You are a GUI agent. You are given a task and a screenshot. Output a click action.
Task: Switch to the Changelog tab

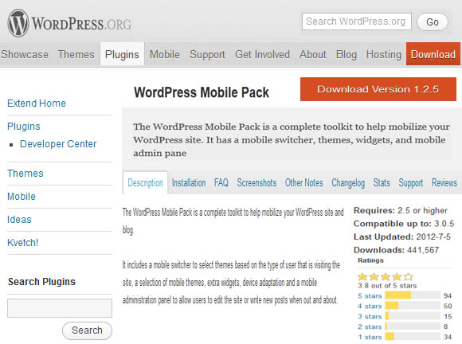[x=348, y=183]
